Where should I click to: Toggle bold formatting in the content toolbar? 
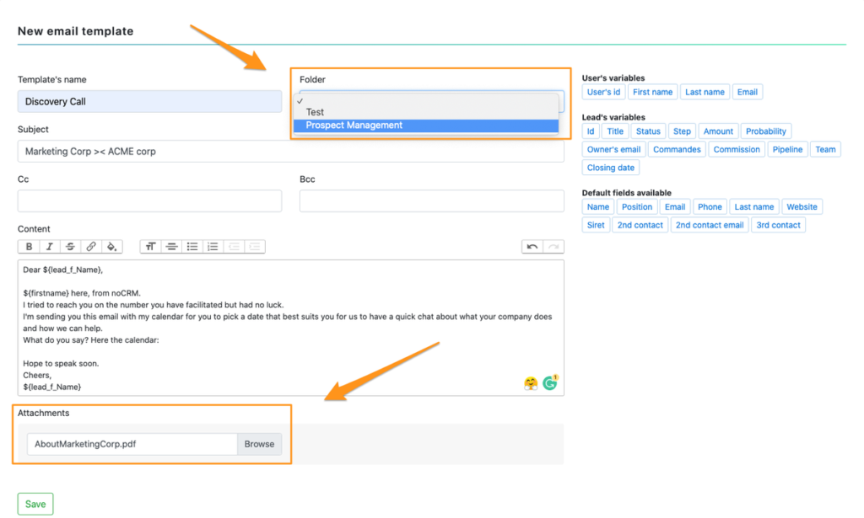coord(29,247)
